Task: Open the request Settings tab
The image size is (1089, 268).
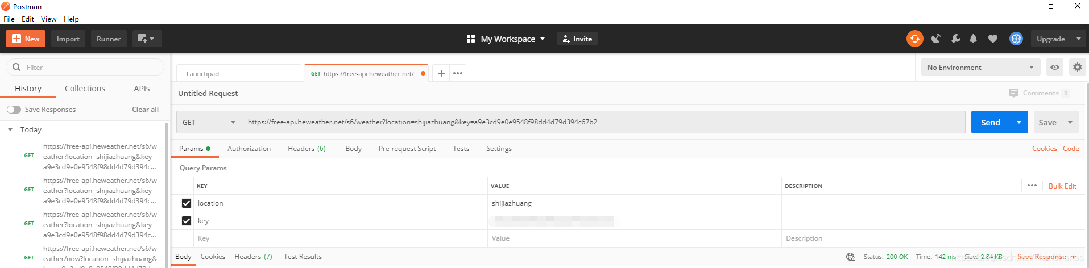Action: tap(499, 149)
